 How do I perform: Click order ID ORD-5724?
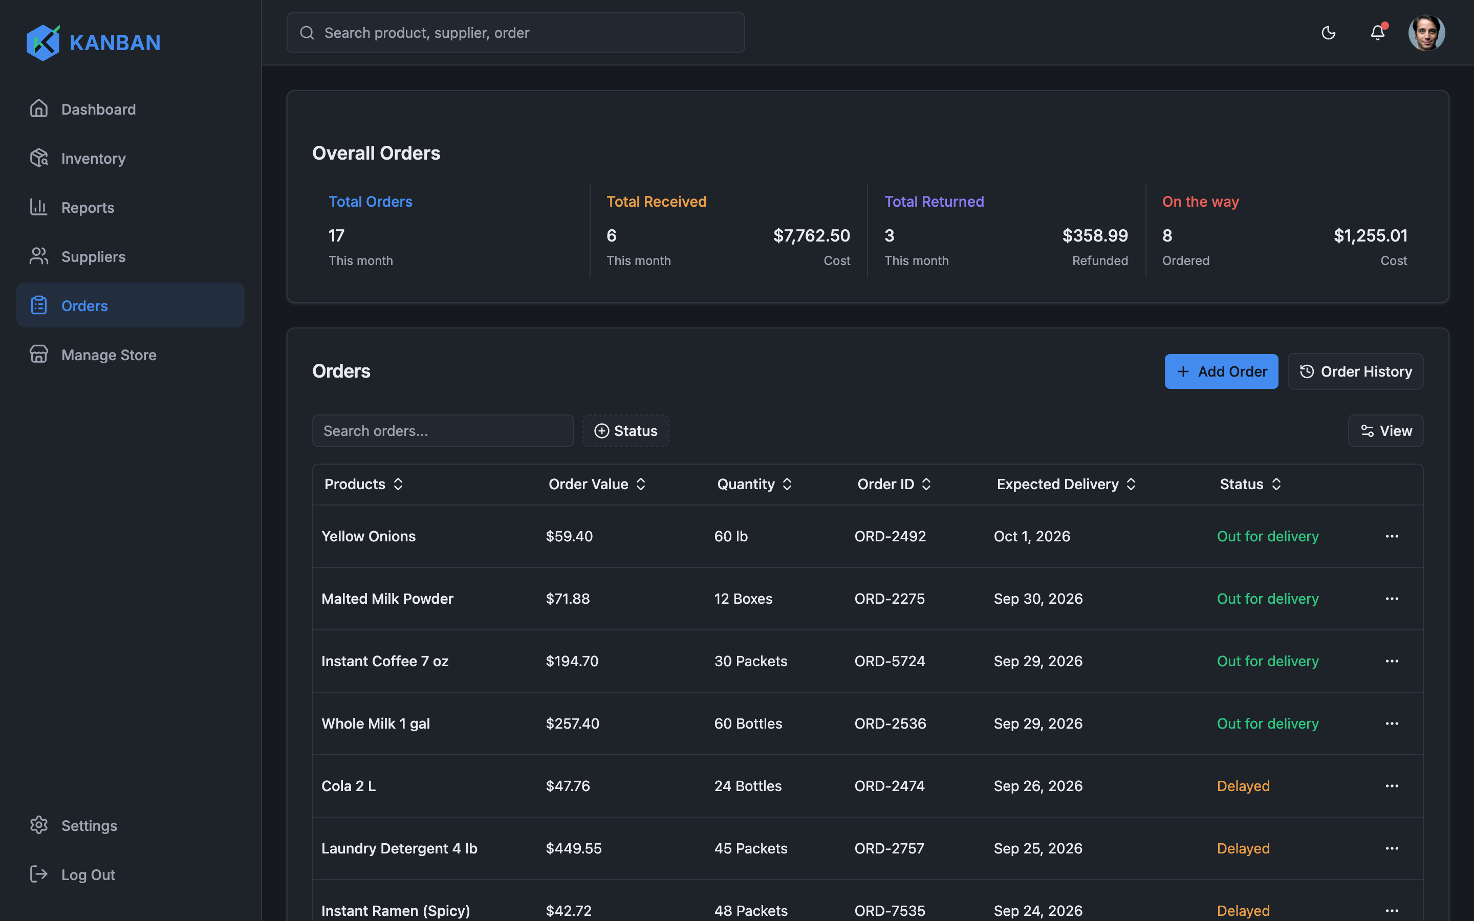click(890, 661)
